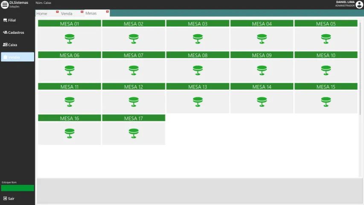Screen dimensions: 364x205
Task: Select the table icon for Mesa 01
Action: [x=70, y=39]
